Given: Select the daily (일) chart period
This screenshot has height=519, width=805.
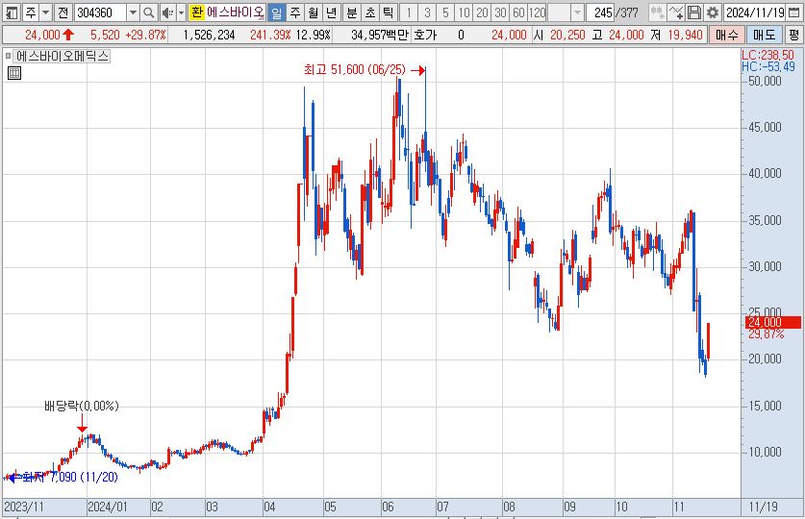Looking at the screenshot, I should [276, 12].
